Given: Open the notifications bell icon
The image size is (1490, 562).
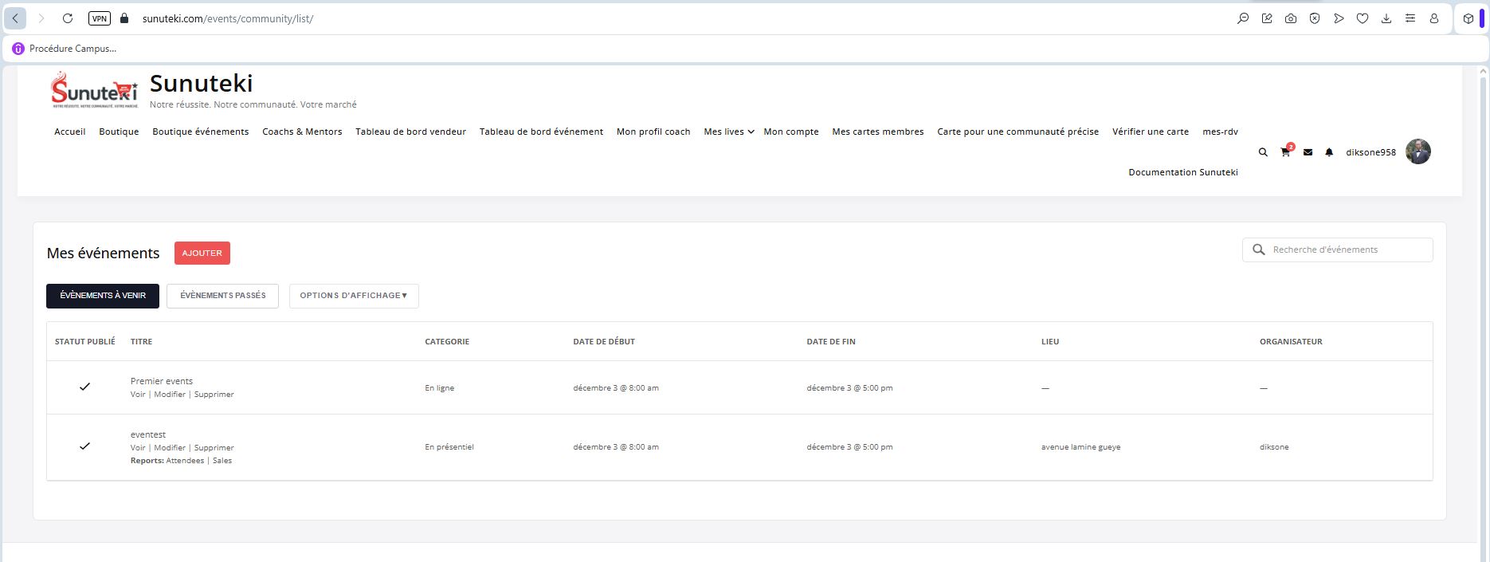Looking at the screenshot, I should [1329, 152].
